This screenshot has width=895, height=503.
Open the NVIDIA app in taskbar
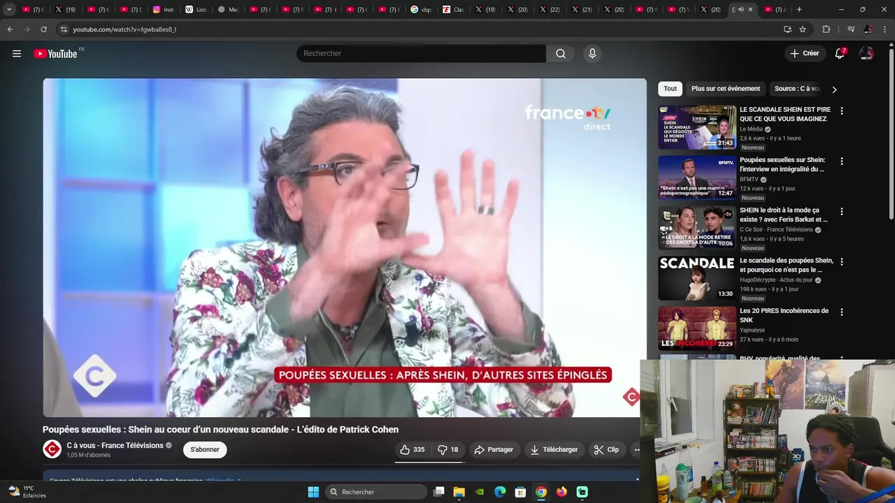480,492
